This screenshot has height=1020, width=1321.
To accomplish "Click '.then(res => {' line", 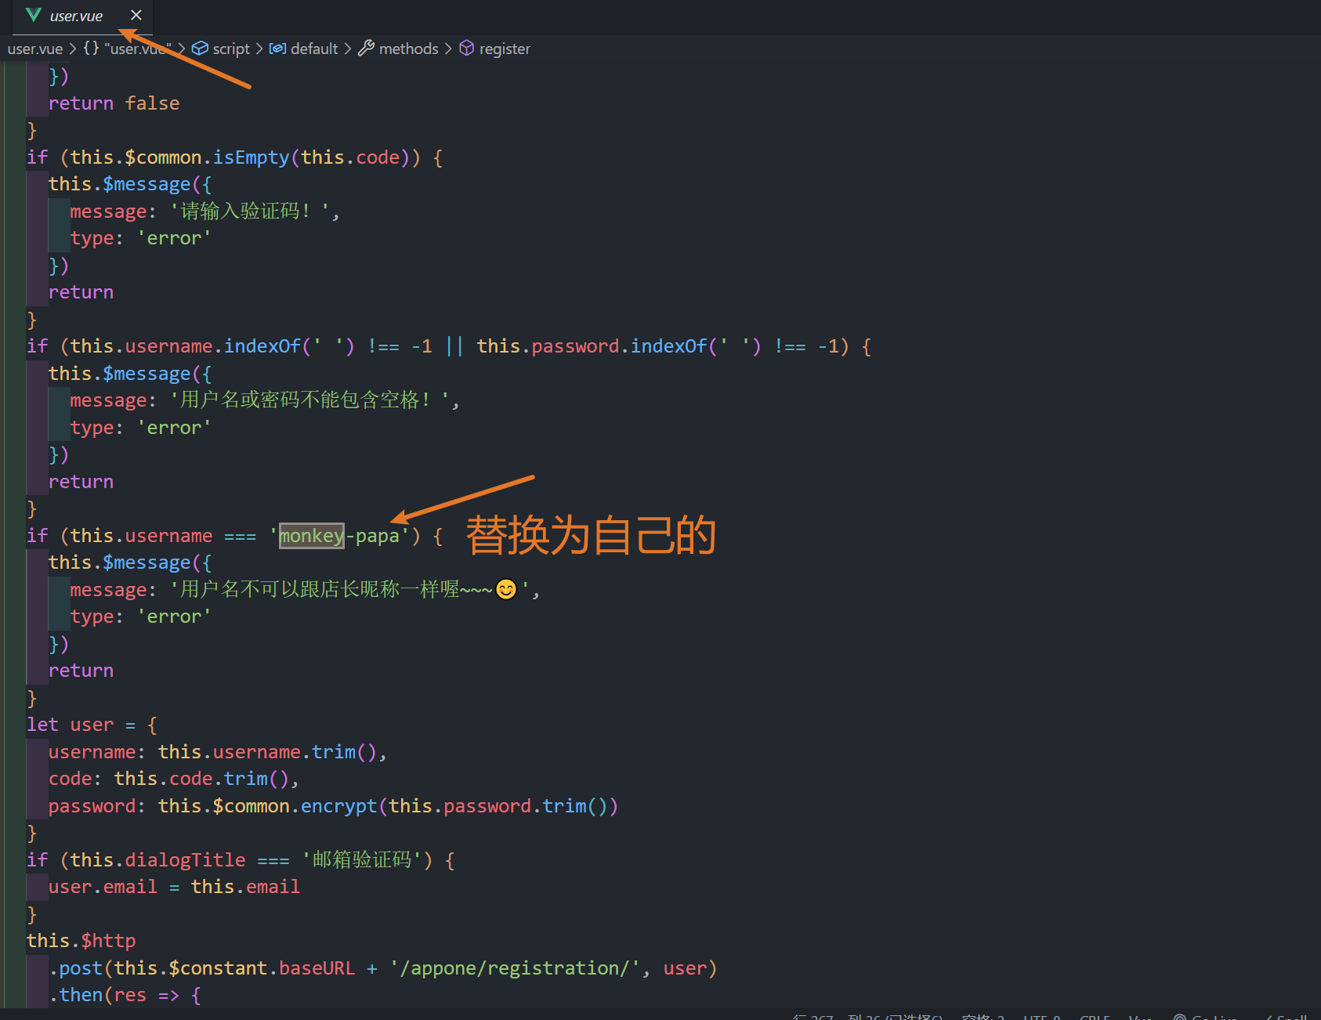I will (x=125, y=995).
